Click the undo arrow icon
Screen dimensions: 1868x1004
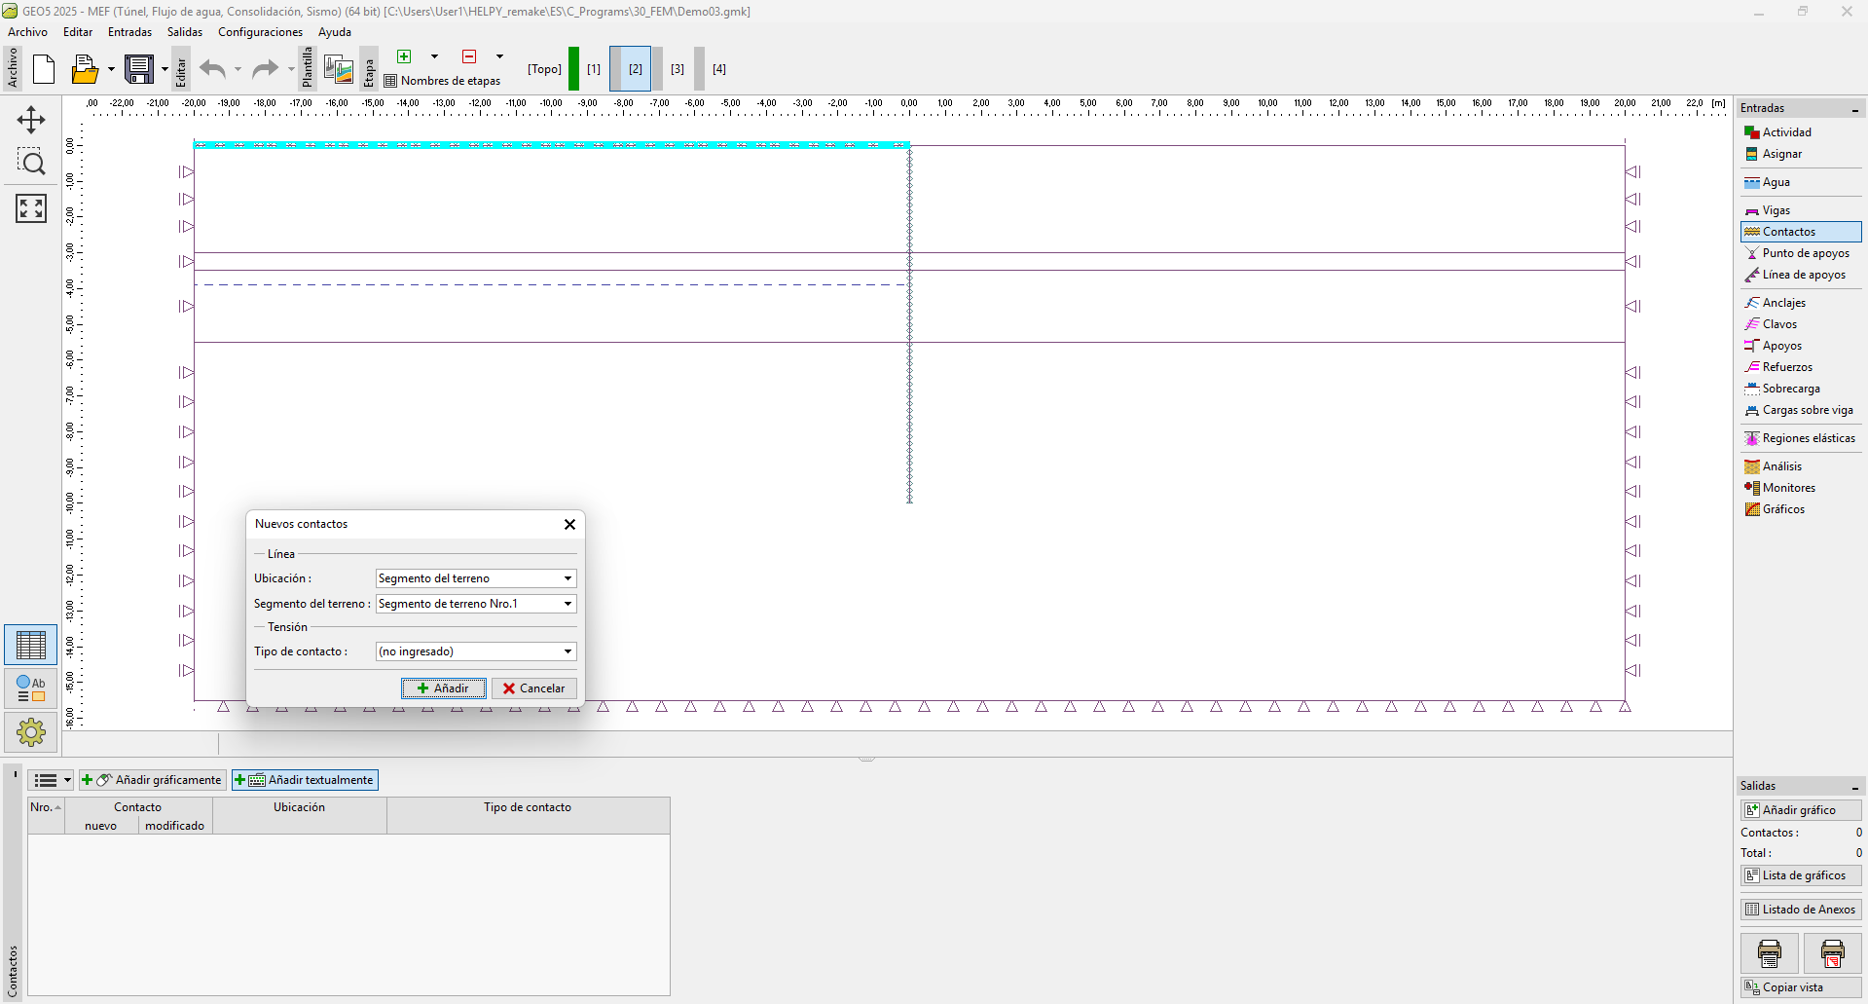[x=212, y=69]
